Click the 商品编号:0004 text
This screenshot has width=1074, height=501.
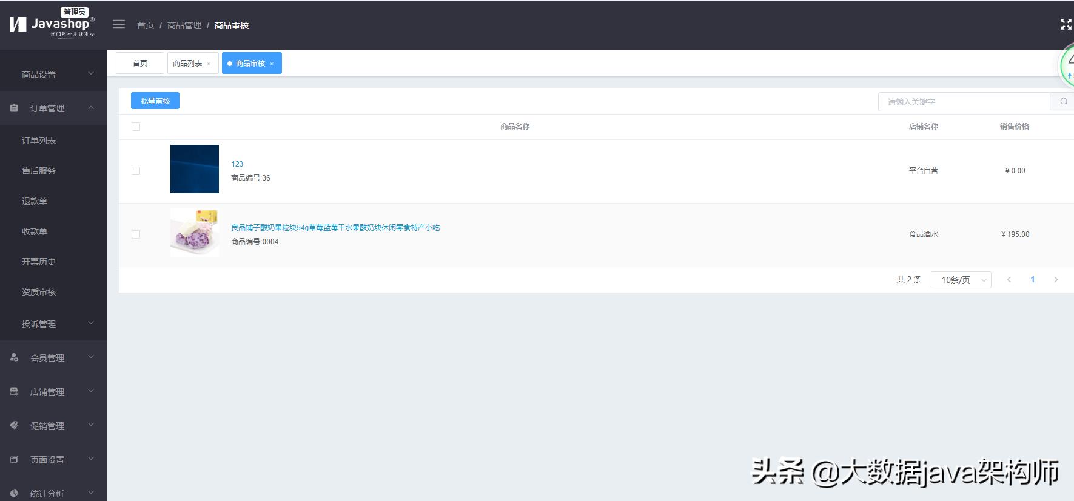(x=255, y=241)
